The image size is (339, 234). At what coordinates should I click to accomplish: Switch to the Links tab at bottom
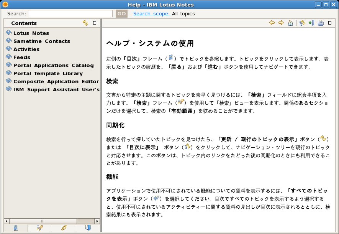pyautogui.click(x=64, y=228)
